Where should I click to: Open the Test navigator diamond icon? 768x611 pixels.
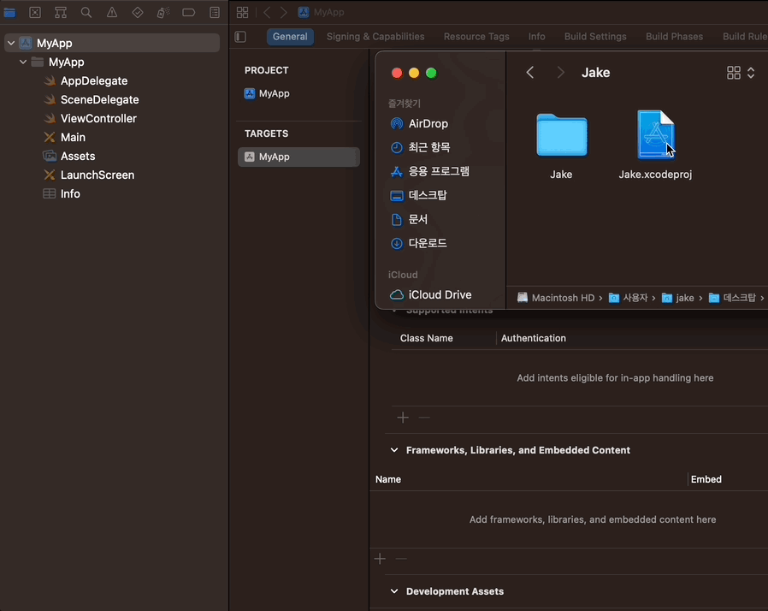(x=138, y=13)
